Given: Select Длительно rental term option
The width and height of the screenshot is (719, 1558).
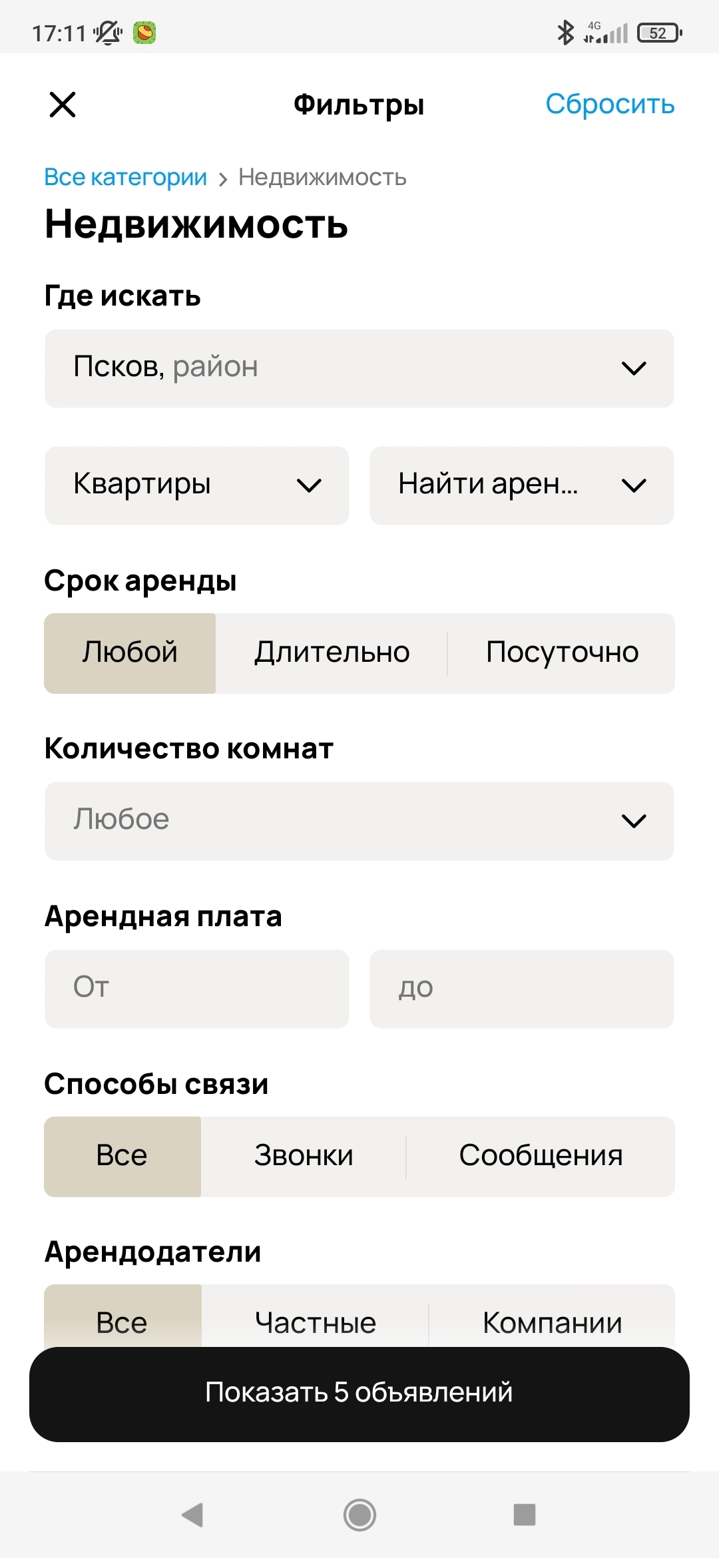Looking at the screenshot, I should (332, 653).
